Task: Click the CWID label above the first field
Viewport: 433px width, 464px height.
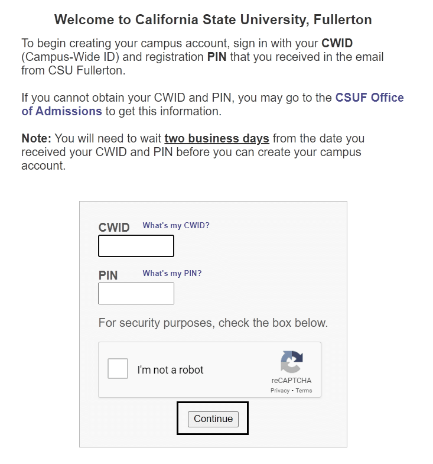Action: pyautogui.click(x=114, y=228)
